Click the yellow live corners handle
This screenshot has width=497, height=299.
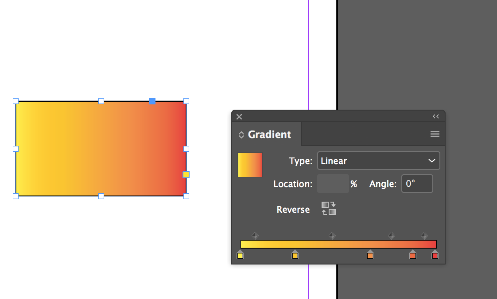(x=186, y=175)
